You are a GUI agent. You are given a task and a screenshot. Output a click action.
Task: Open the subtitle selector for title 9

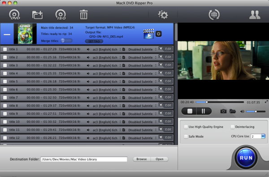click(x=143, y=114)
